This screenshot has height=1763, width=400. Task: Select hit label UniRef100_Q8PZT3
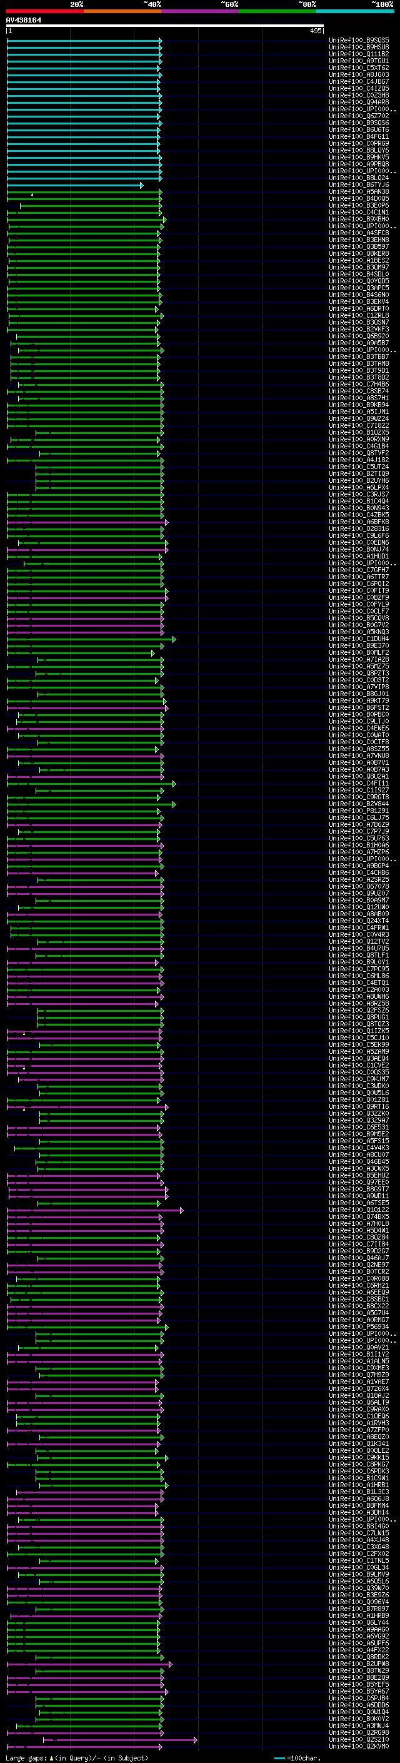(x=359, y=674)
